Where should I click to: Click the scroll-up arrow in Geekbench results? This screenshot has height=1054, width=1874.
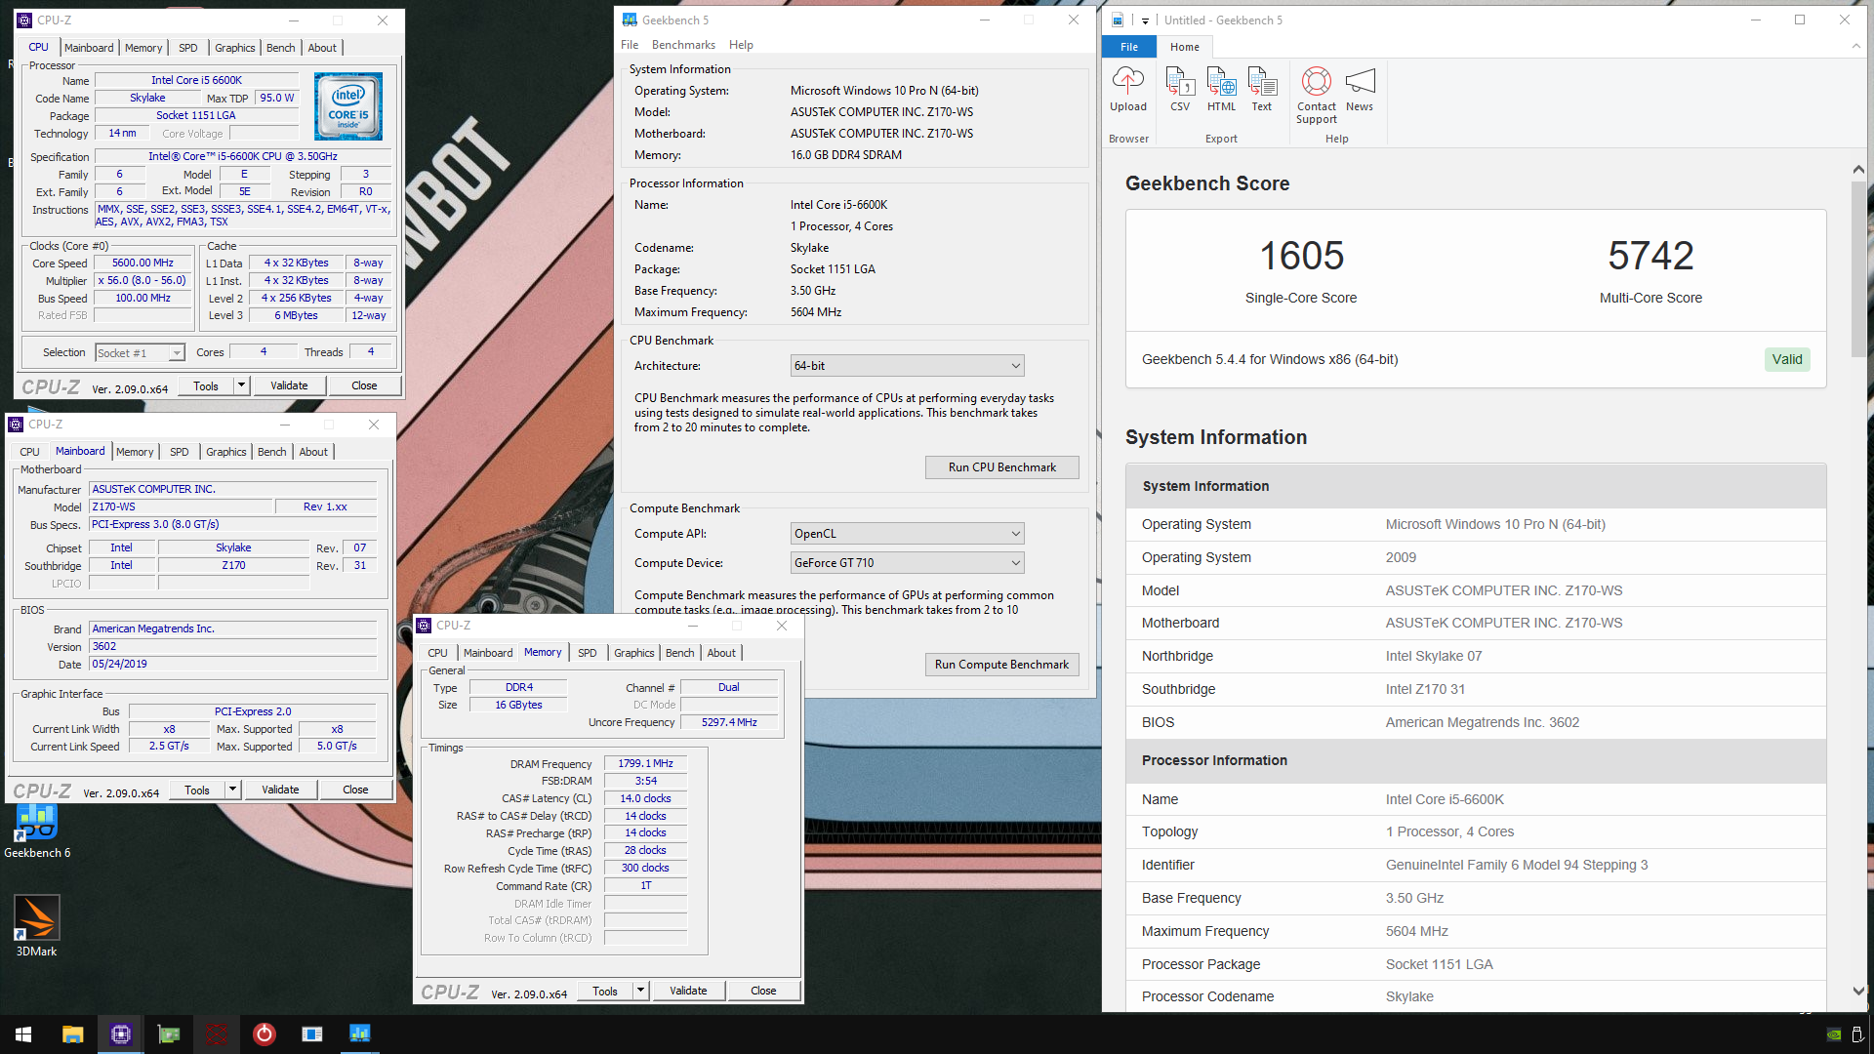1858,169
